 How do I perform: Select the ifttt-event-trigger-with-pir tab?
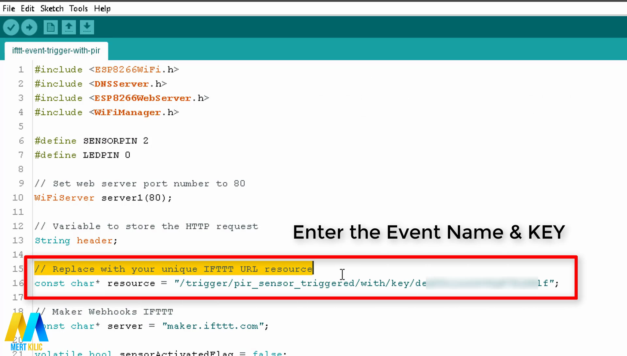coord(56,51)
